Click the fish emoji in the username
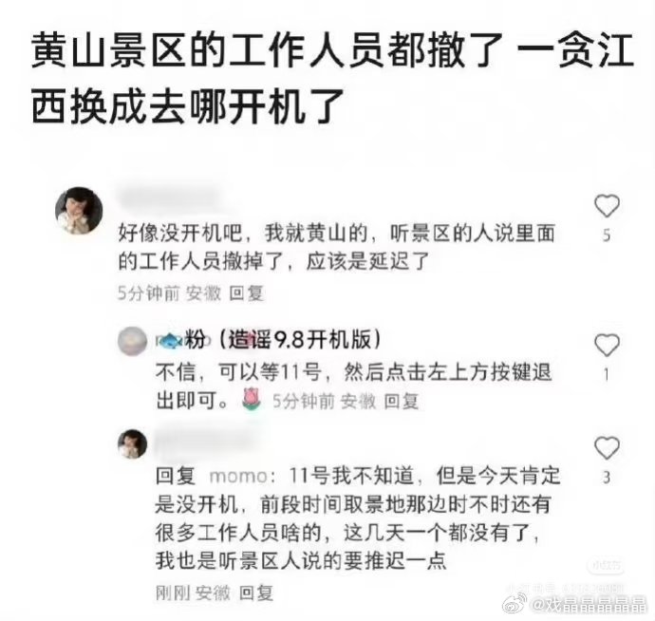Viewport: 655px width, 621px height. point(171,340)
